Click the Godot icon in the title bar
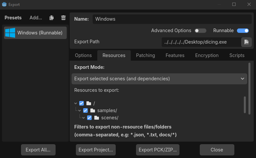 [x=4, y=5]
